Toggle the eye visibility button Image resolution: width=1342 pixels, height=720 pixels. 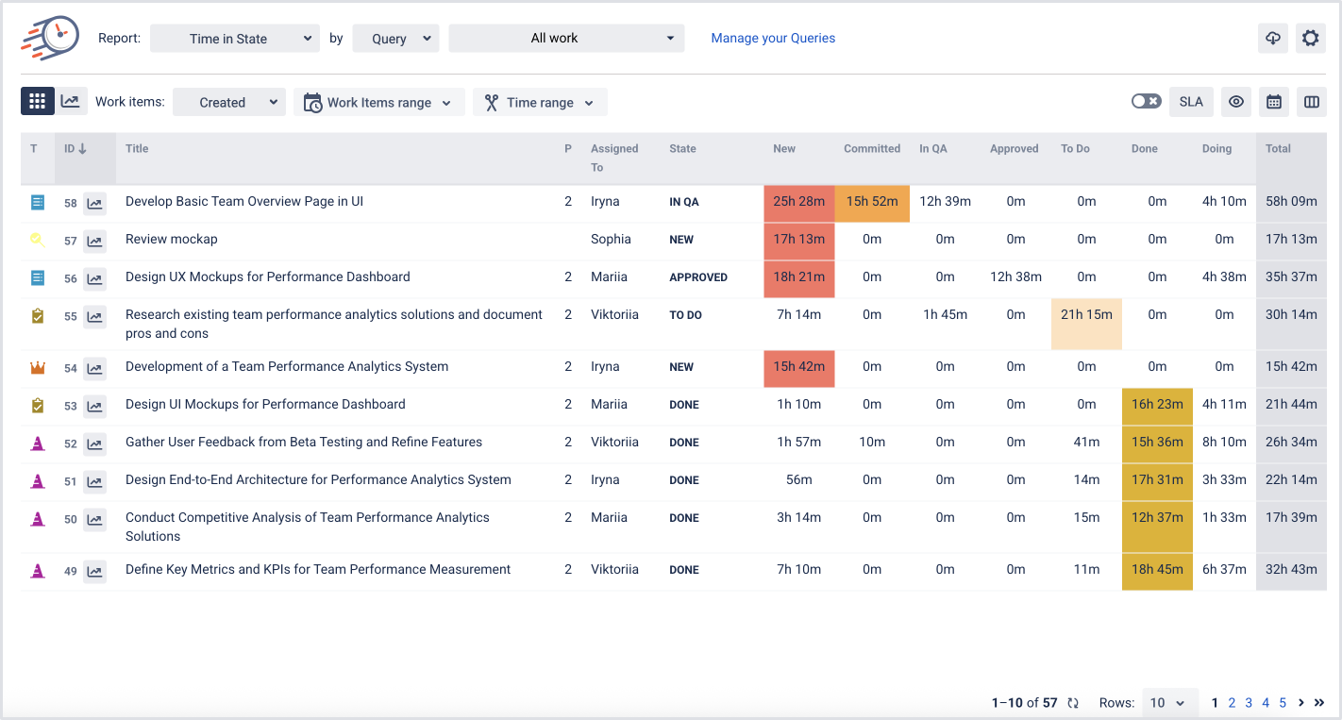coord(1236,102)
